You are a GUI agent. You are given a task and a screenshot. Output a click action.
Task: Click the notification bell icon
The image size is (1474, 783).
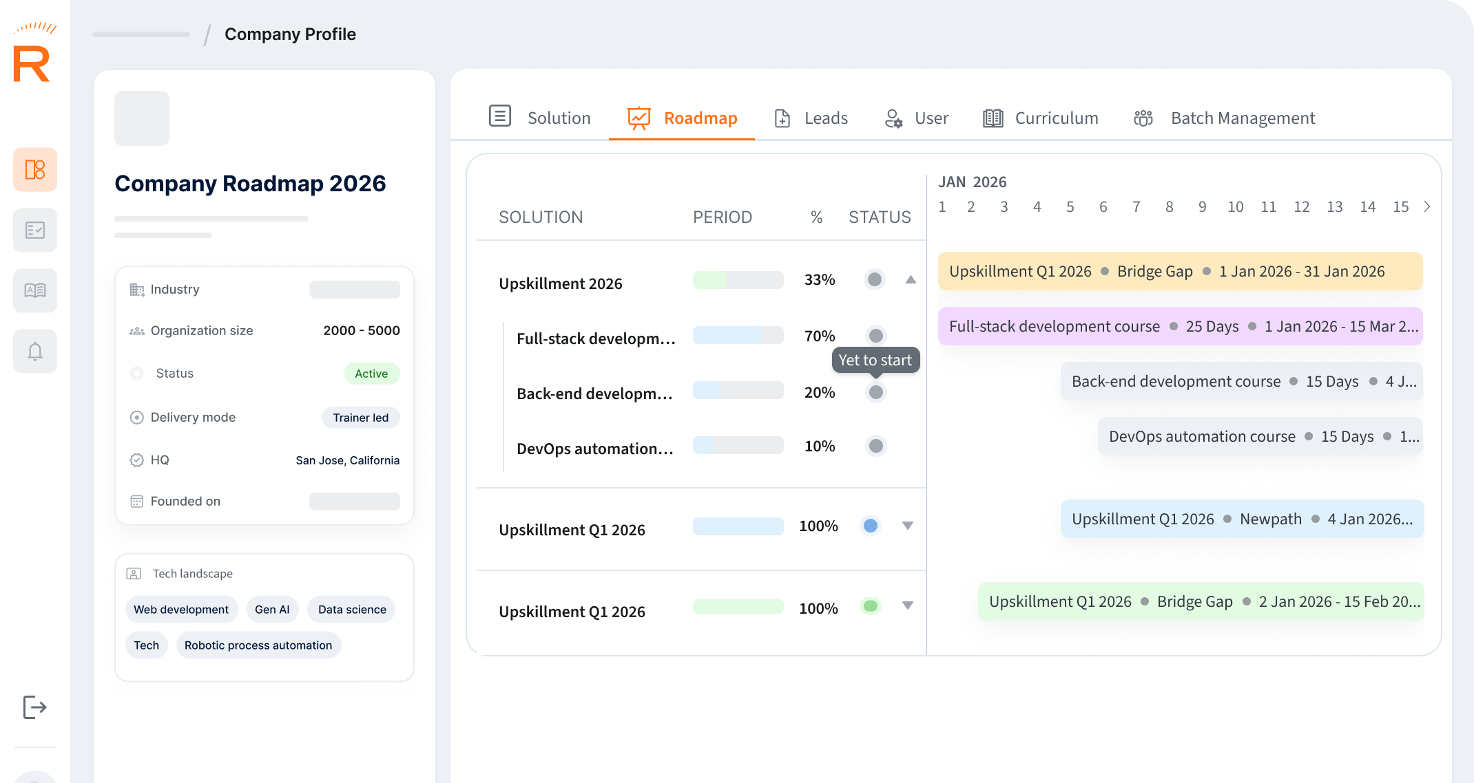point(35,351)
